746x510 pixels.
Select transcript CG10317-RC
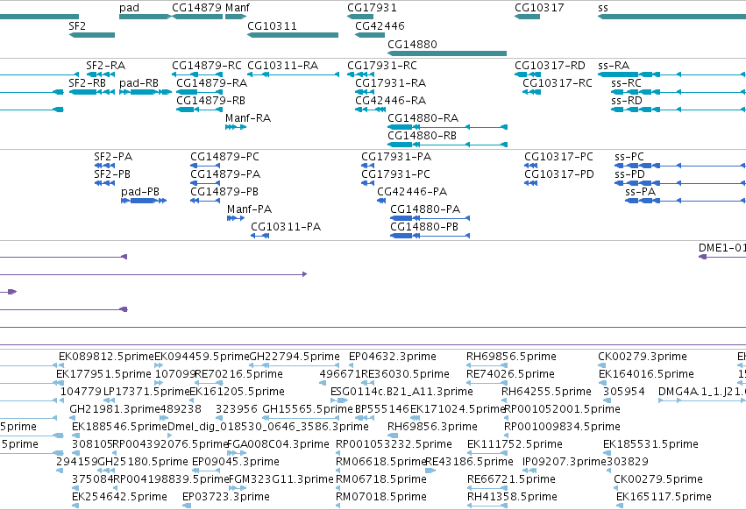click(532, 92)
